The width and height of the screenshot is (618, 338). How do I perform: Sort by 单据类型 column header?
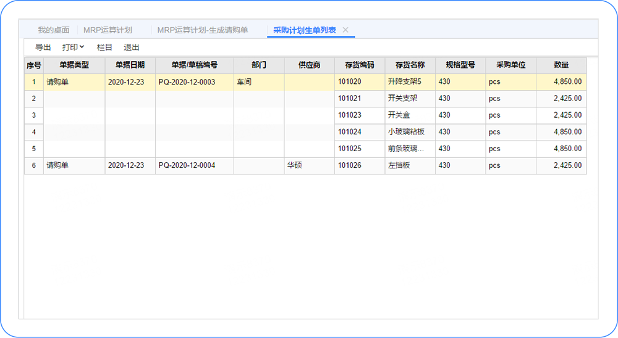pos(74,65)
